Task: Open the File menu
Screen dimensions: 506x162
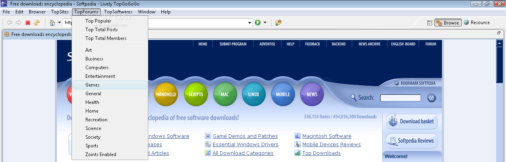Action: pyautogui.click(x=6, y=12)
